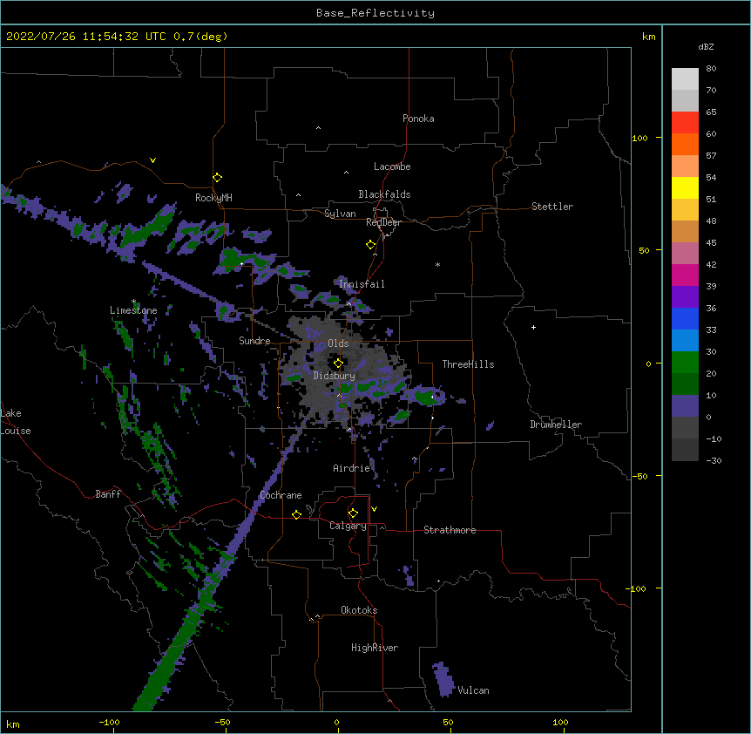The image size is (751, 734).
Task: Click the Sylvan label
Action: point(340,214)
